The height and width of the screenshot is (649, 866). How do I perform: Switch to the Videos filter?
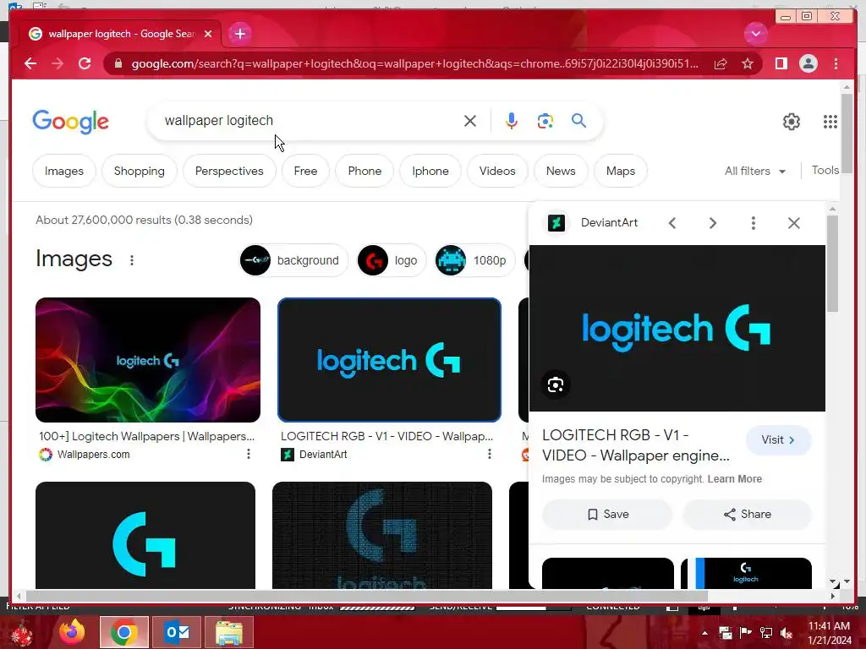(497, 171)
